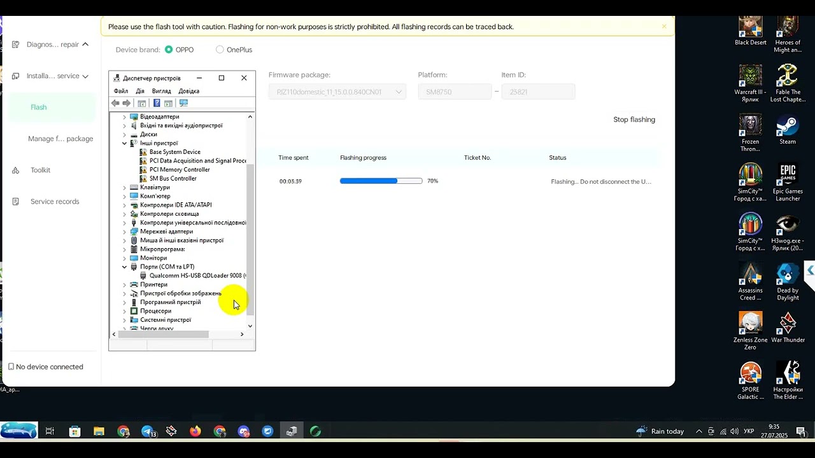Open Frozen Throne desktop shortcut
Viewport: 815px width, 458px height.
pyautogui.click(x=751, y=134)
